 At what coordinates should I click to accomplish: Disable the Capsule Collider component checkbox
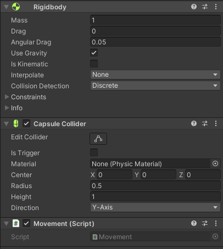click(x=26, y=123)
